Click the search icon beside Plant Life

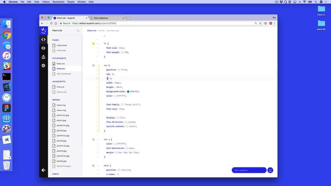(x=78, y=31)
